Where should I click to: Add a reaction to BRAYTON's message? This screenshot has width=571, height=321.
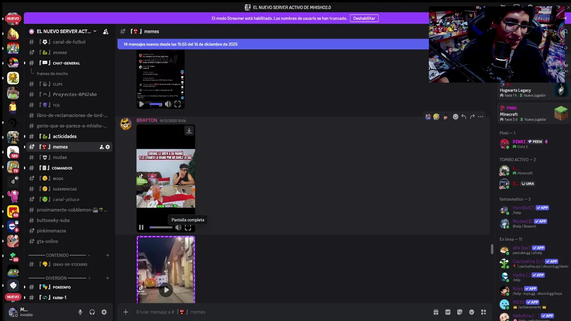(x=455, y=117)
